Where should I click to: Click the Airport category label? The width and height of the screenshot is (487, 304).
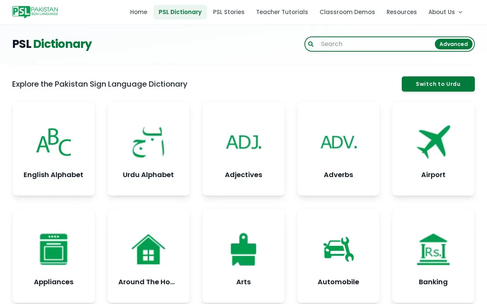[x=433, y=175]
